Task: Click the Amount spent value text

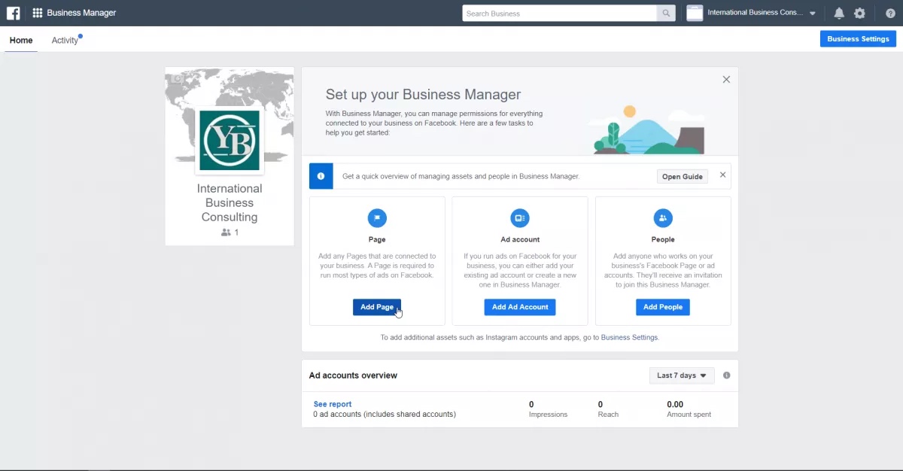Action: click(x=675, y=404)
